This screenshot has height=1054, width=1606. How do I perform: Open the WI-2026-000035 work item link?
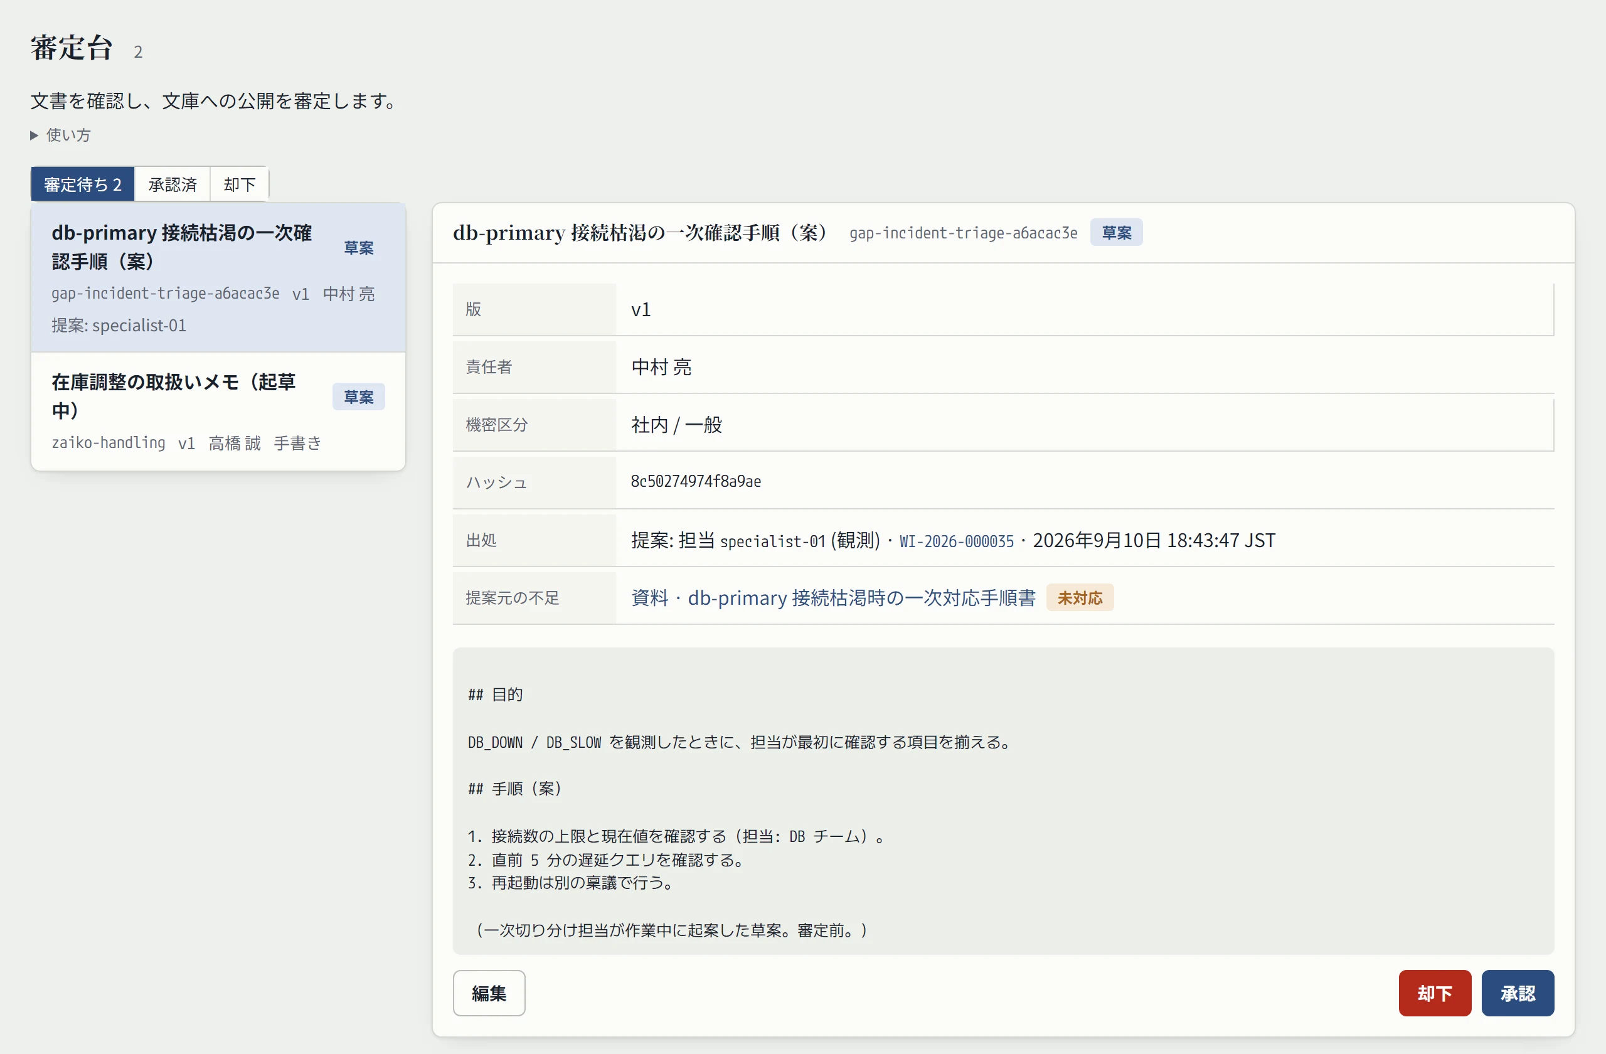(x=956, y=541)
